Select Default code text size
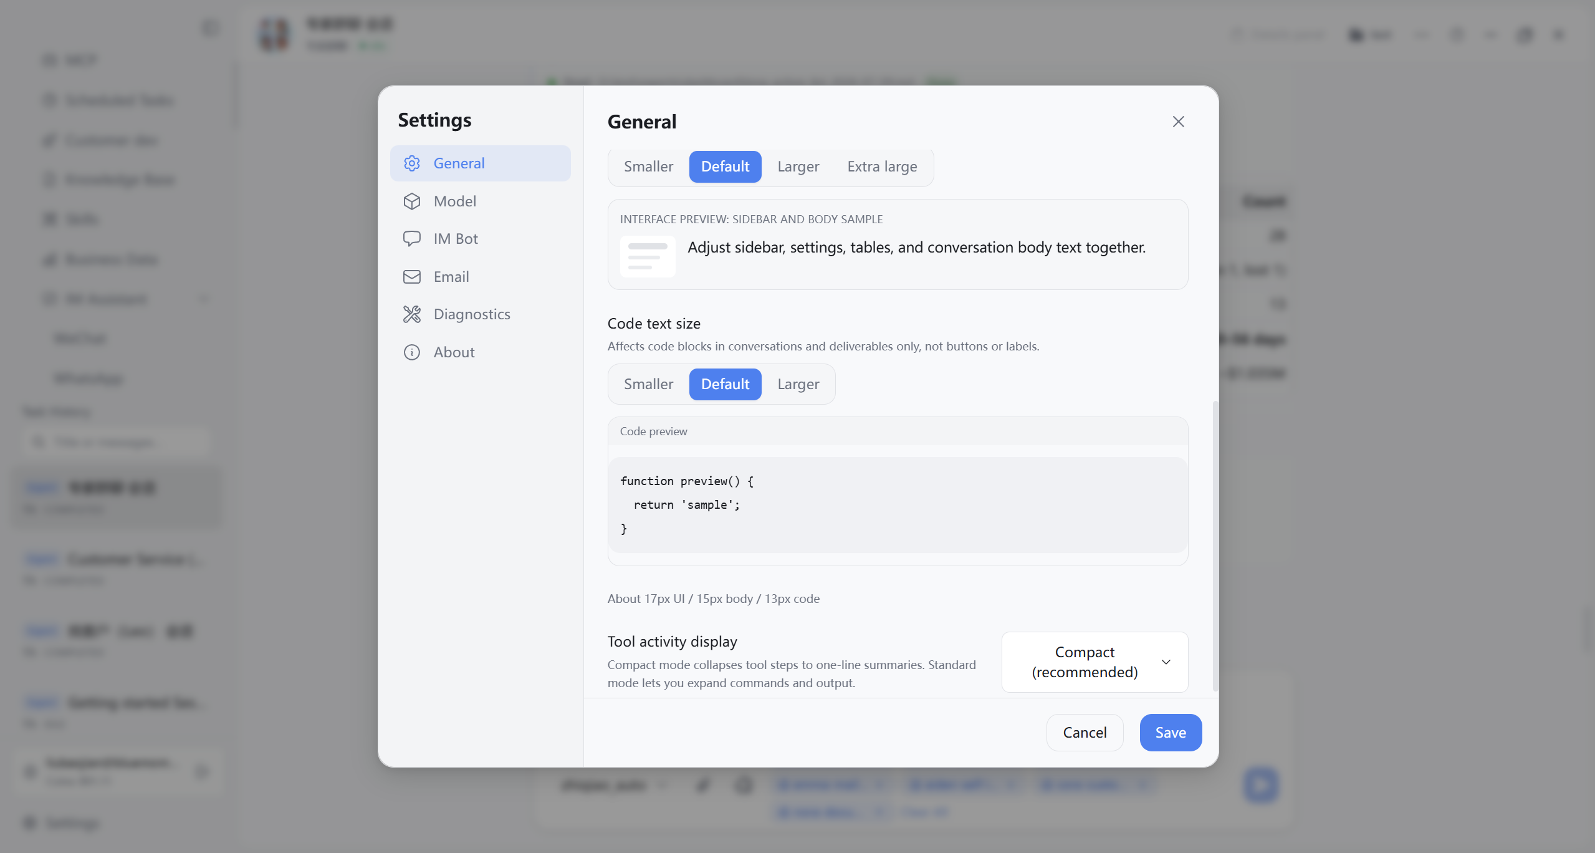Image resolution: width=1595 pixels, height=853 pixels. coord(725,384)
